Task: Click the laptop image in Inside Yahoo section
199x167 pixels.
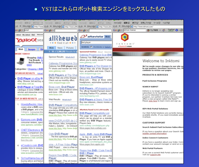Action: pos(21,61)
